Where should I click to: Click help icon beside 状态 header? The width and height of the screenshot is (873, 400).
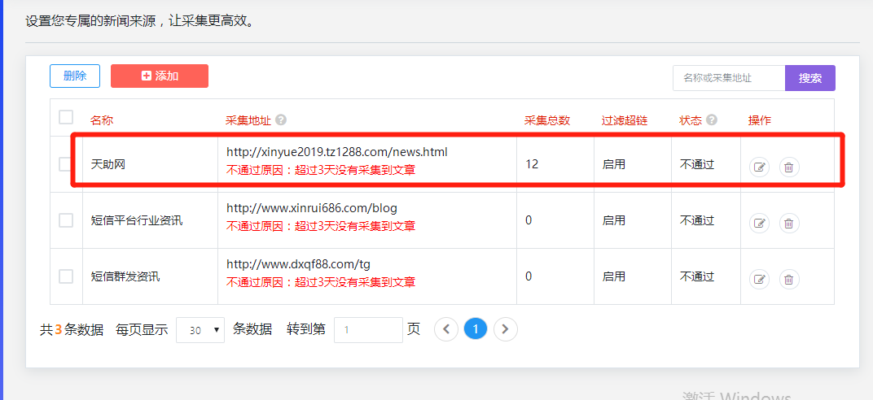(712, 120)
